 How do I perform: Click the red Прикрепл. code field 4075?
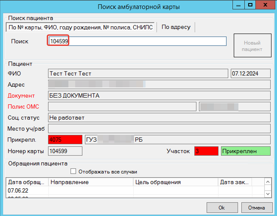pos(65,140)
